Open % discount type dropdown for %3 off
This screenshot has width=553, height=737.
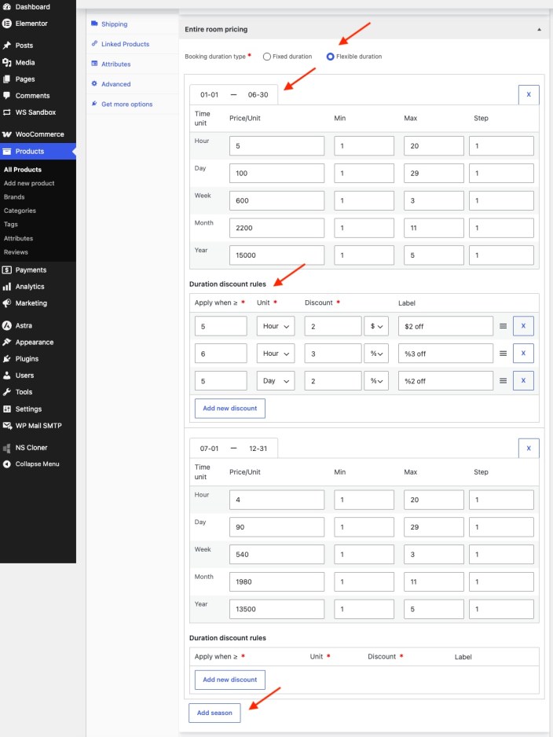point(376,354)
